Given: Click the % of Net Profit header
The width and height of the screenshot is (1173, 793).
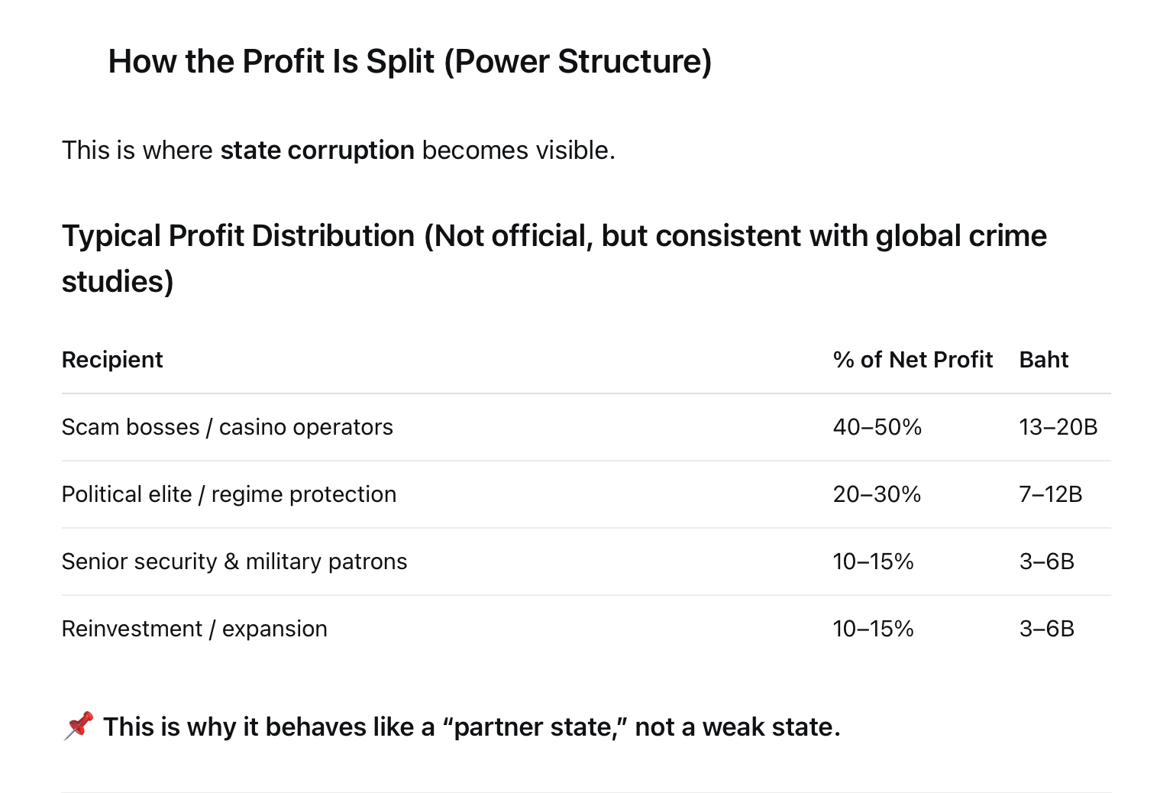Looking at the screenshot, I should 913,360.
